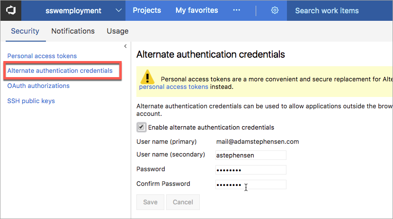The width and height of the screenshot is (393, 219).
Task: Expand the sswemployment account dropdown
Action: [x=118, y=10]
